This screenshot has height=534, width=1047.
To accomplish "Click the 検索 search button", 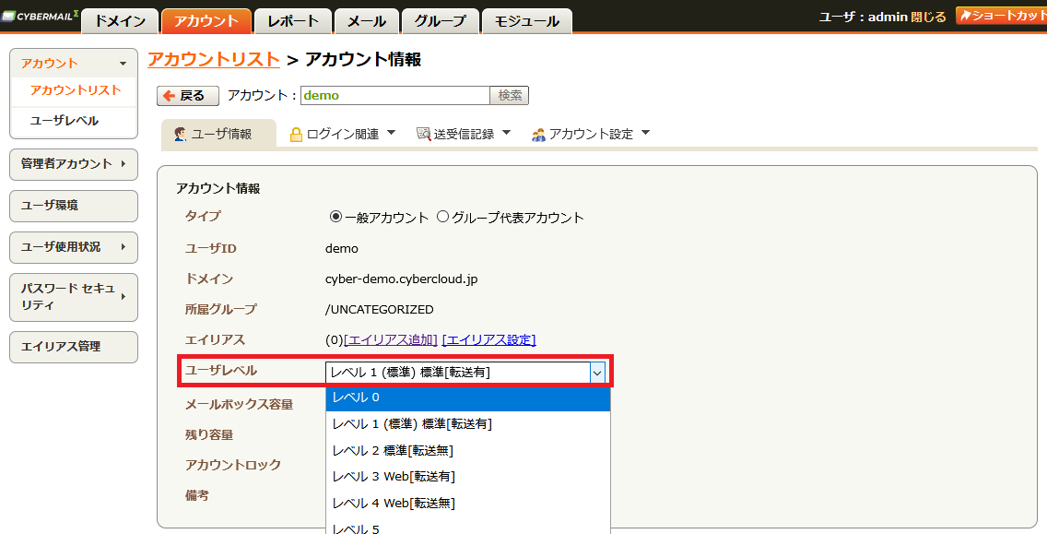I will point(510,96).
